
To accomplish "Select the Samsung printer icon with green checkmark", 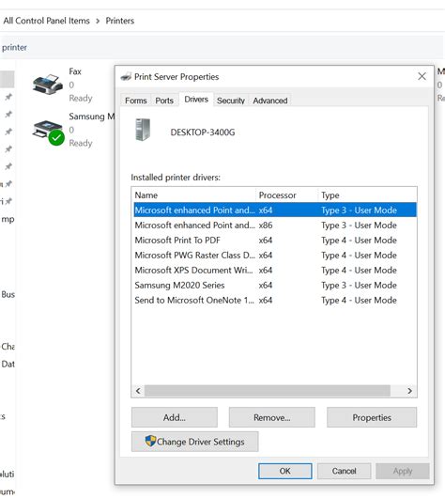I will [48, 132].
